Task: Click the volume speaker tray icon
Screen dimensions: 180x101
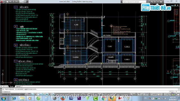Action: click(x=165, y=98)
